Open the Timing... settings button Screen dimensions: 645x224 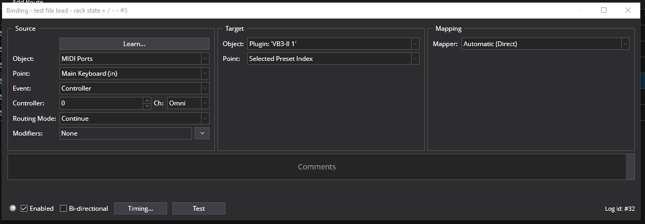[141, 209]
